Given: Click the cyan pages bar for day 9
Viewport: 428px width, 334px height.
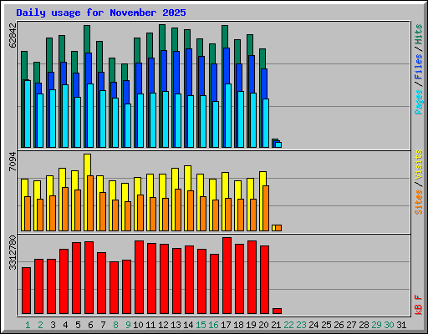Looking at the screenshot, I should [x=128, y=125].
